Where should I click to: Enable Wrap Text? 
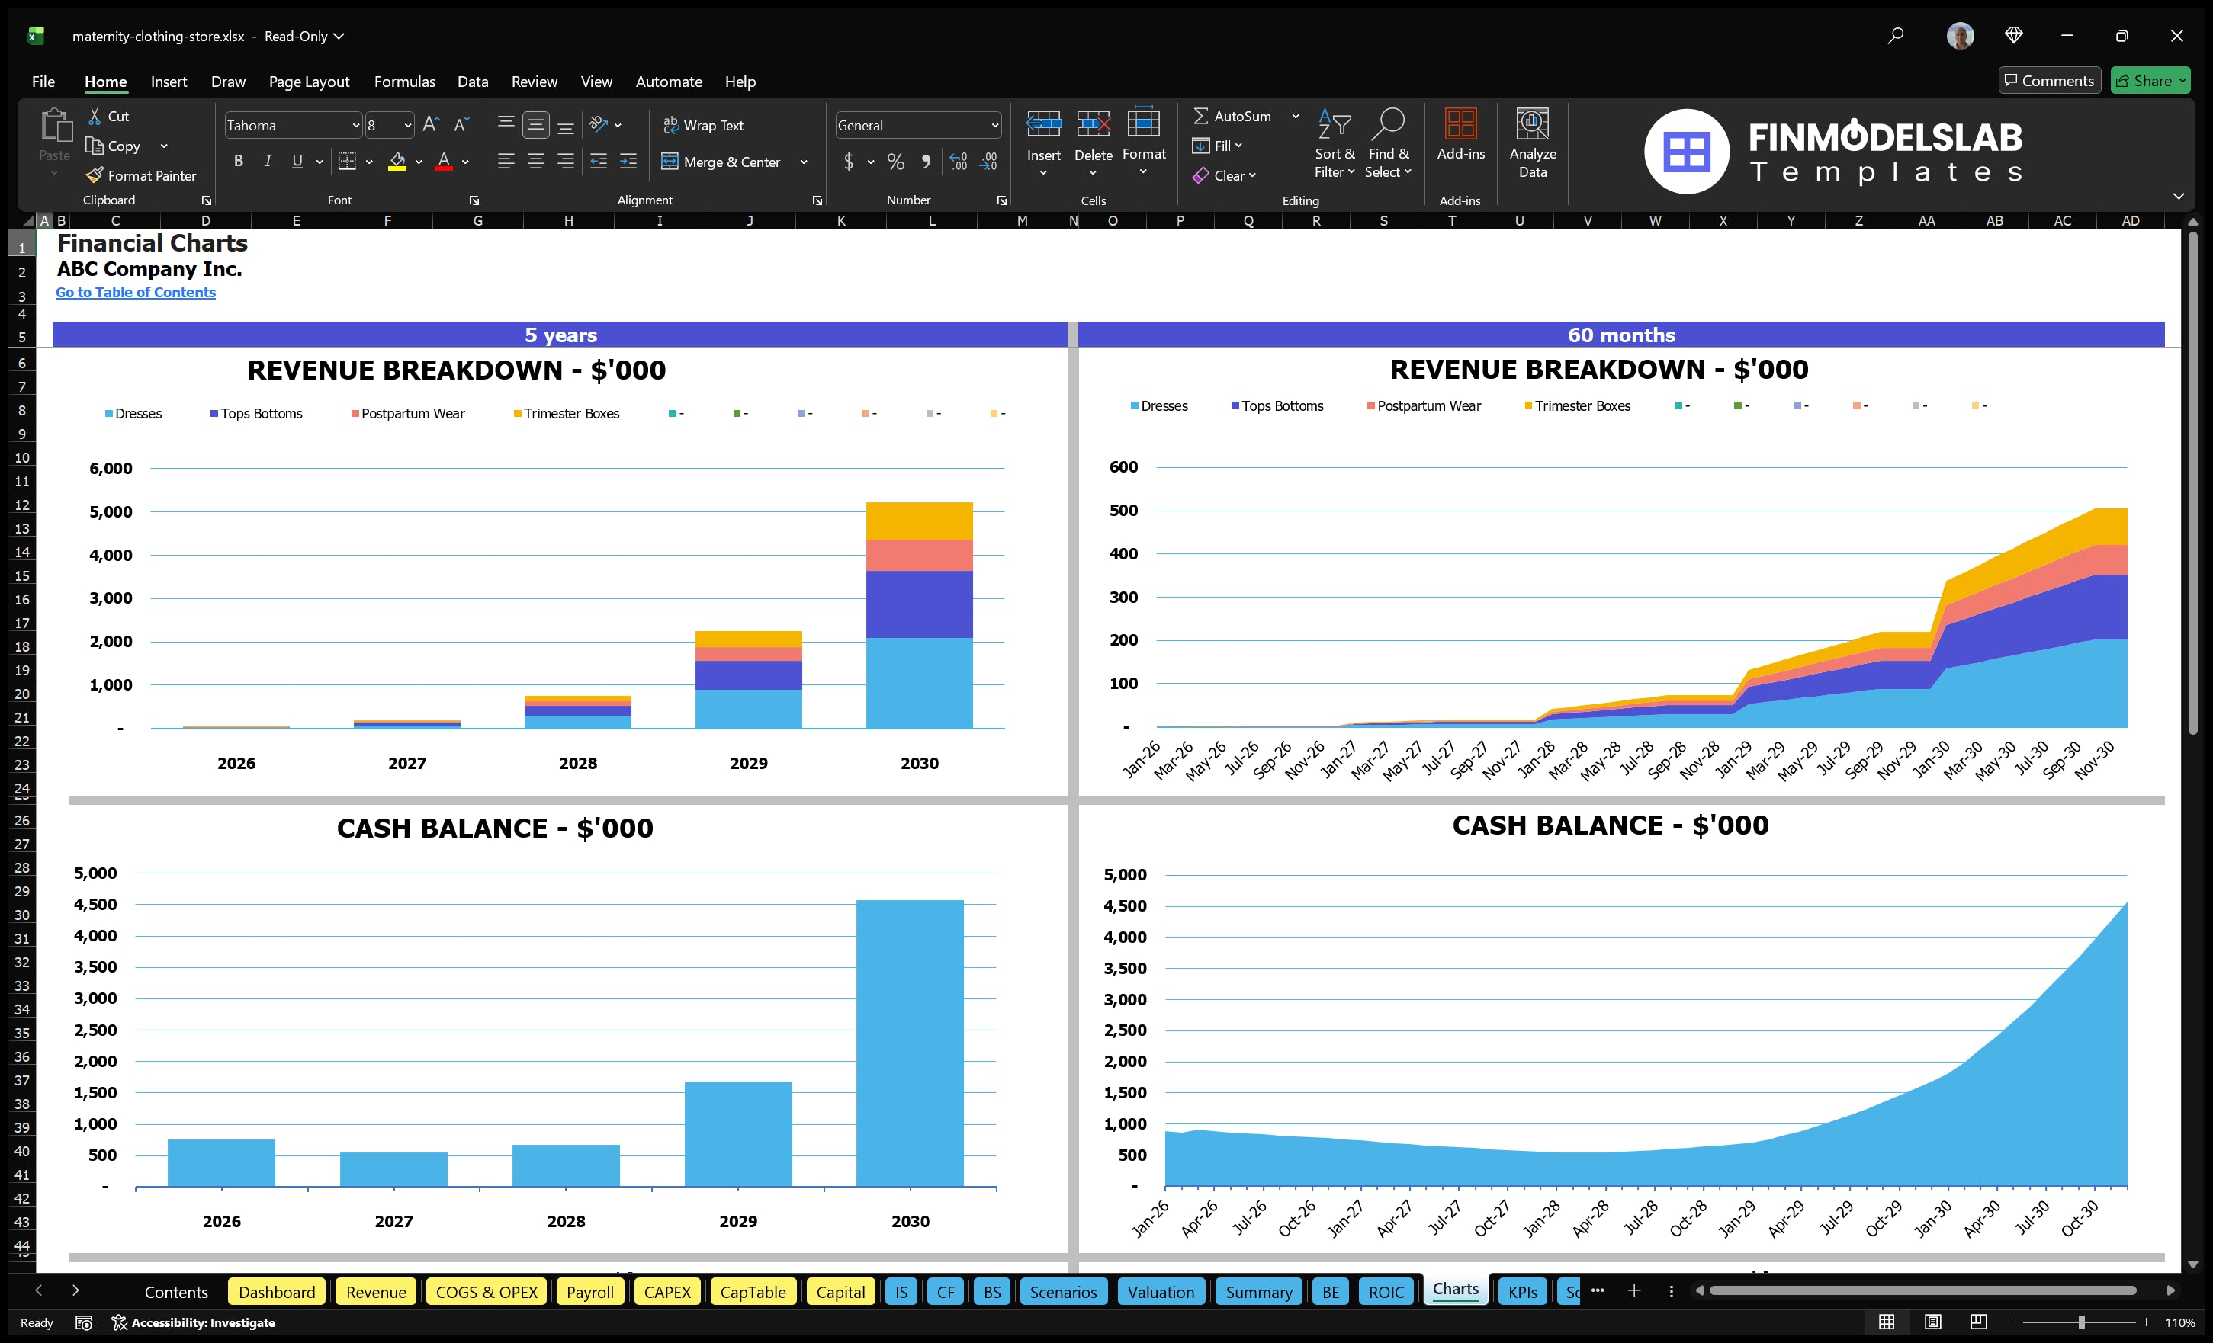704,125
